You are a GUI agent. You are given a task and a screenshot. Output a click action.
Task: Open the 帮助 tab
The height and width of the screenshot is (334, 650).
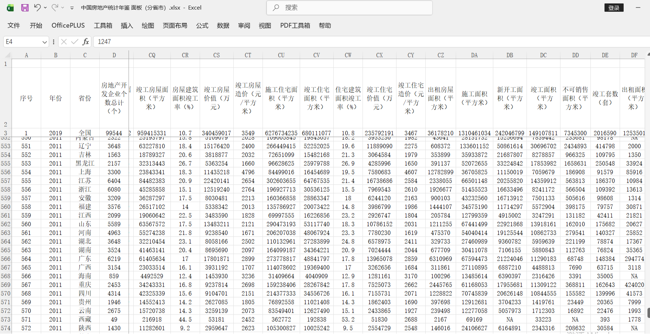tap(325, 25)
